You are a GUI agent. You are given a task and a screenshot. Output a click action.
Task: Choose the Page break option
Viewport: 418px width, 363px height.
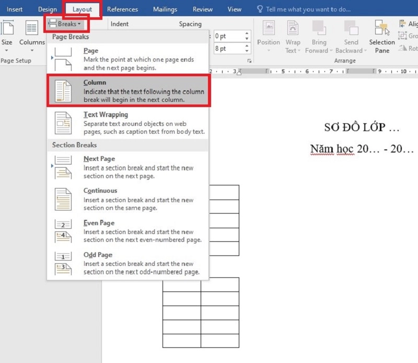128,60
